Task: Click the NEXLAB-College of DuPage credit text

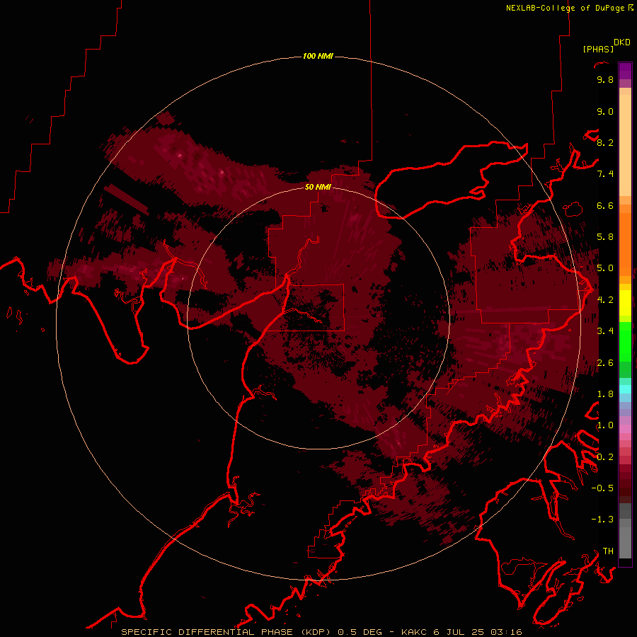Action: (x=565, y=8)
